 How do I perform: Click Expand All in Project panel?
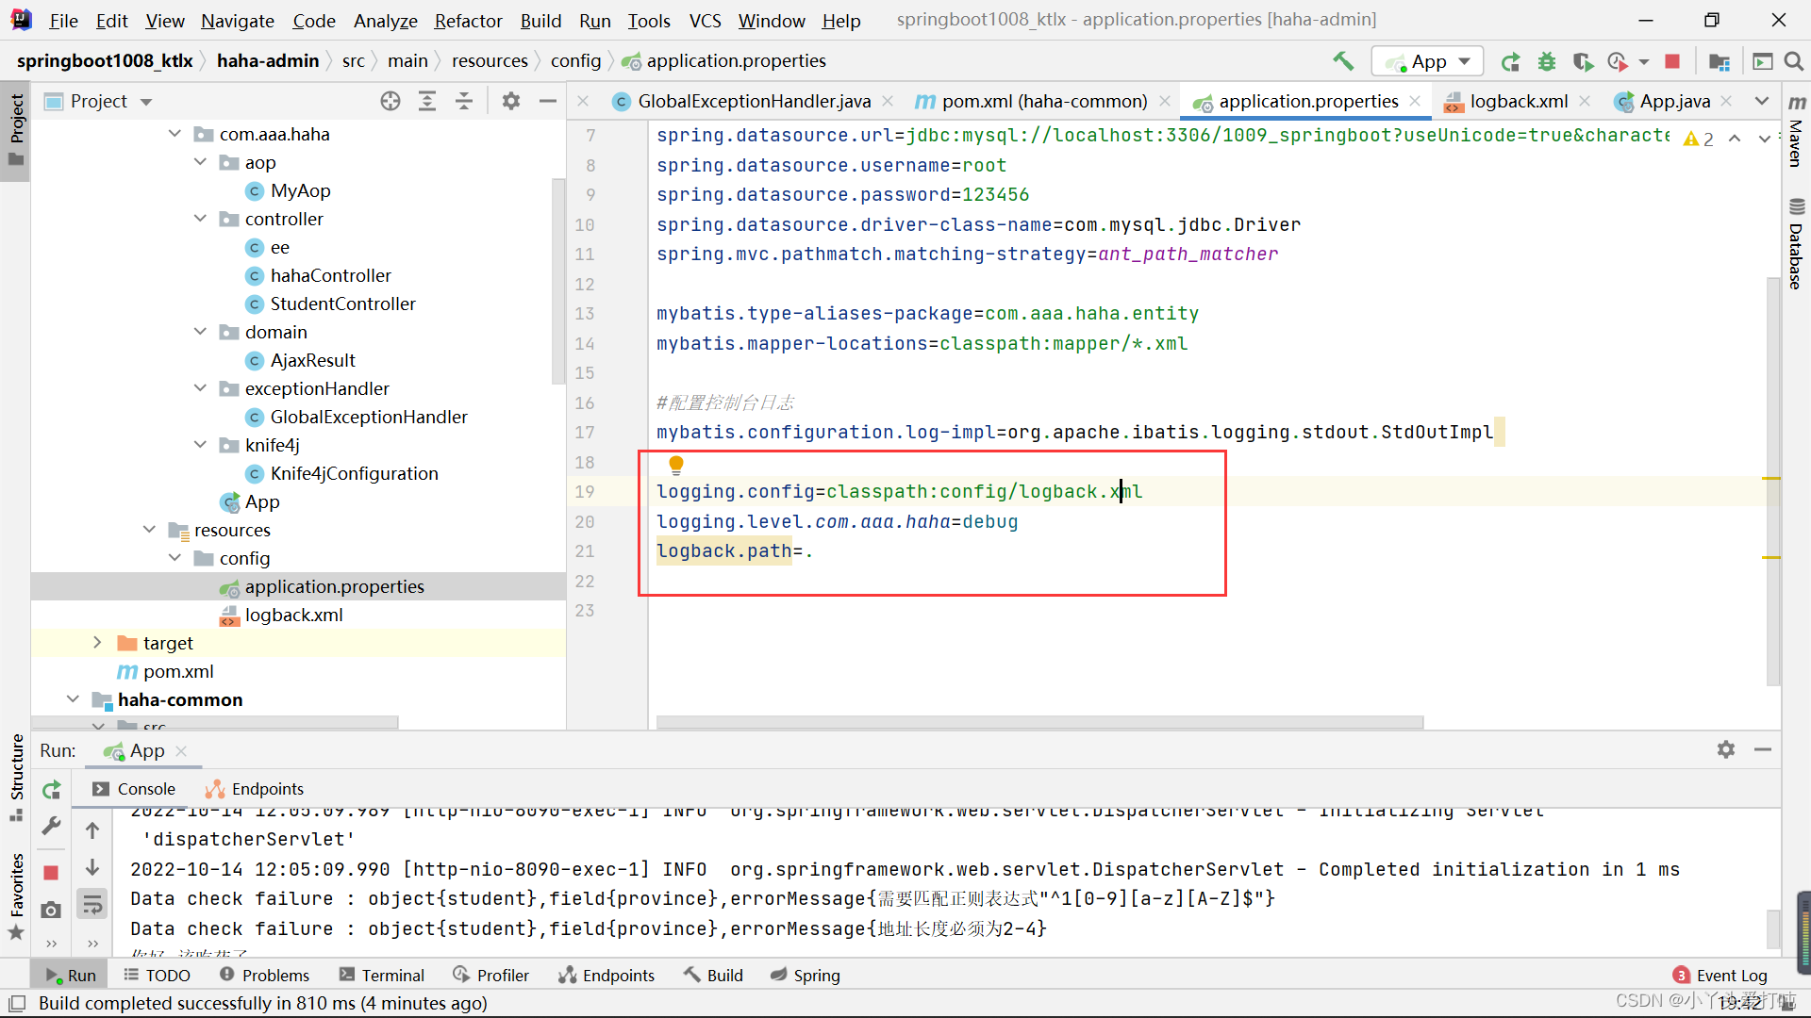[427, 101]
